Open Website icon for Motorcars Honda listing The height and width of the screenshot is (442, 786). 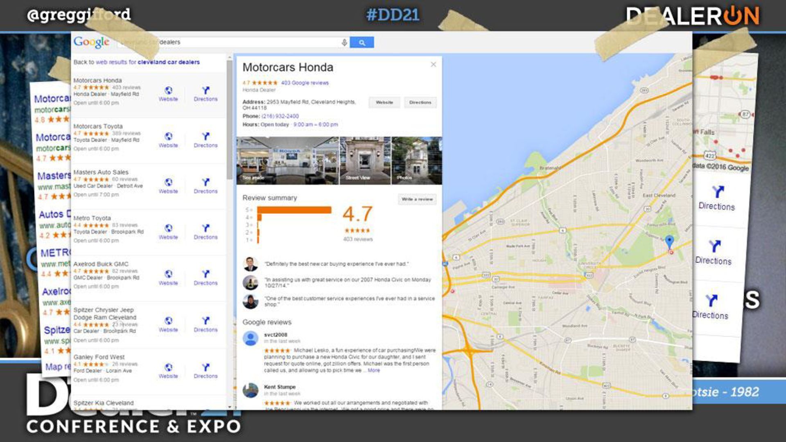(168, 90)
